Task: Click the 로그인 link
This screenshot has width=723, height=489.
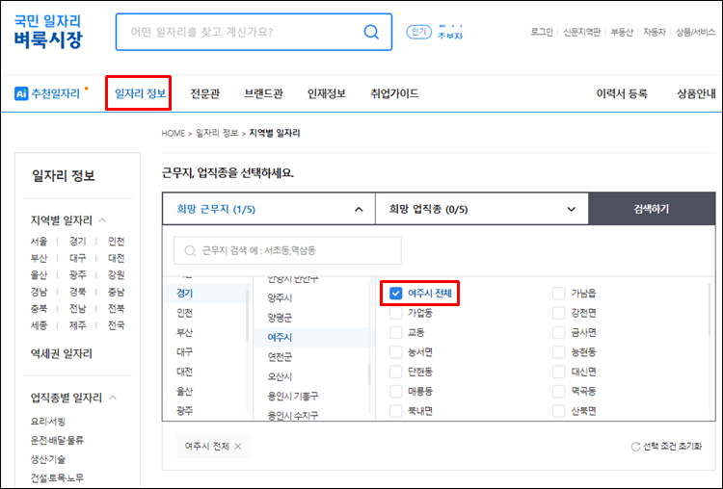Action: [x=542, y=32]
